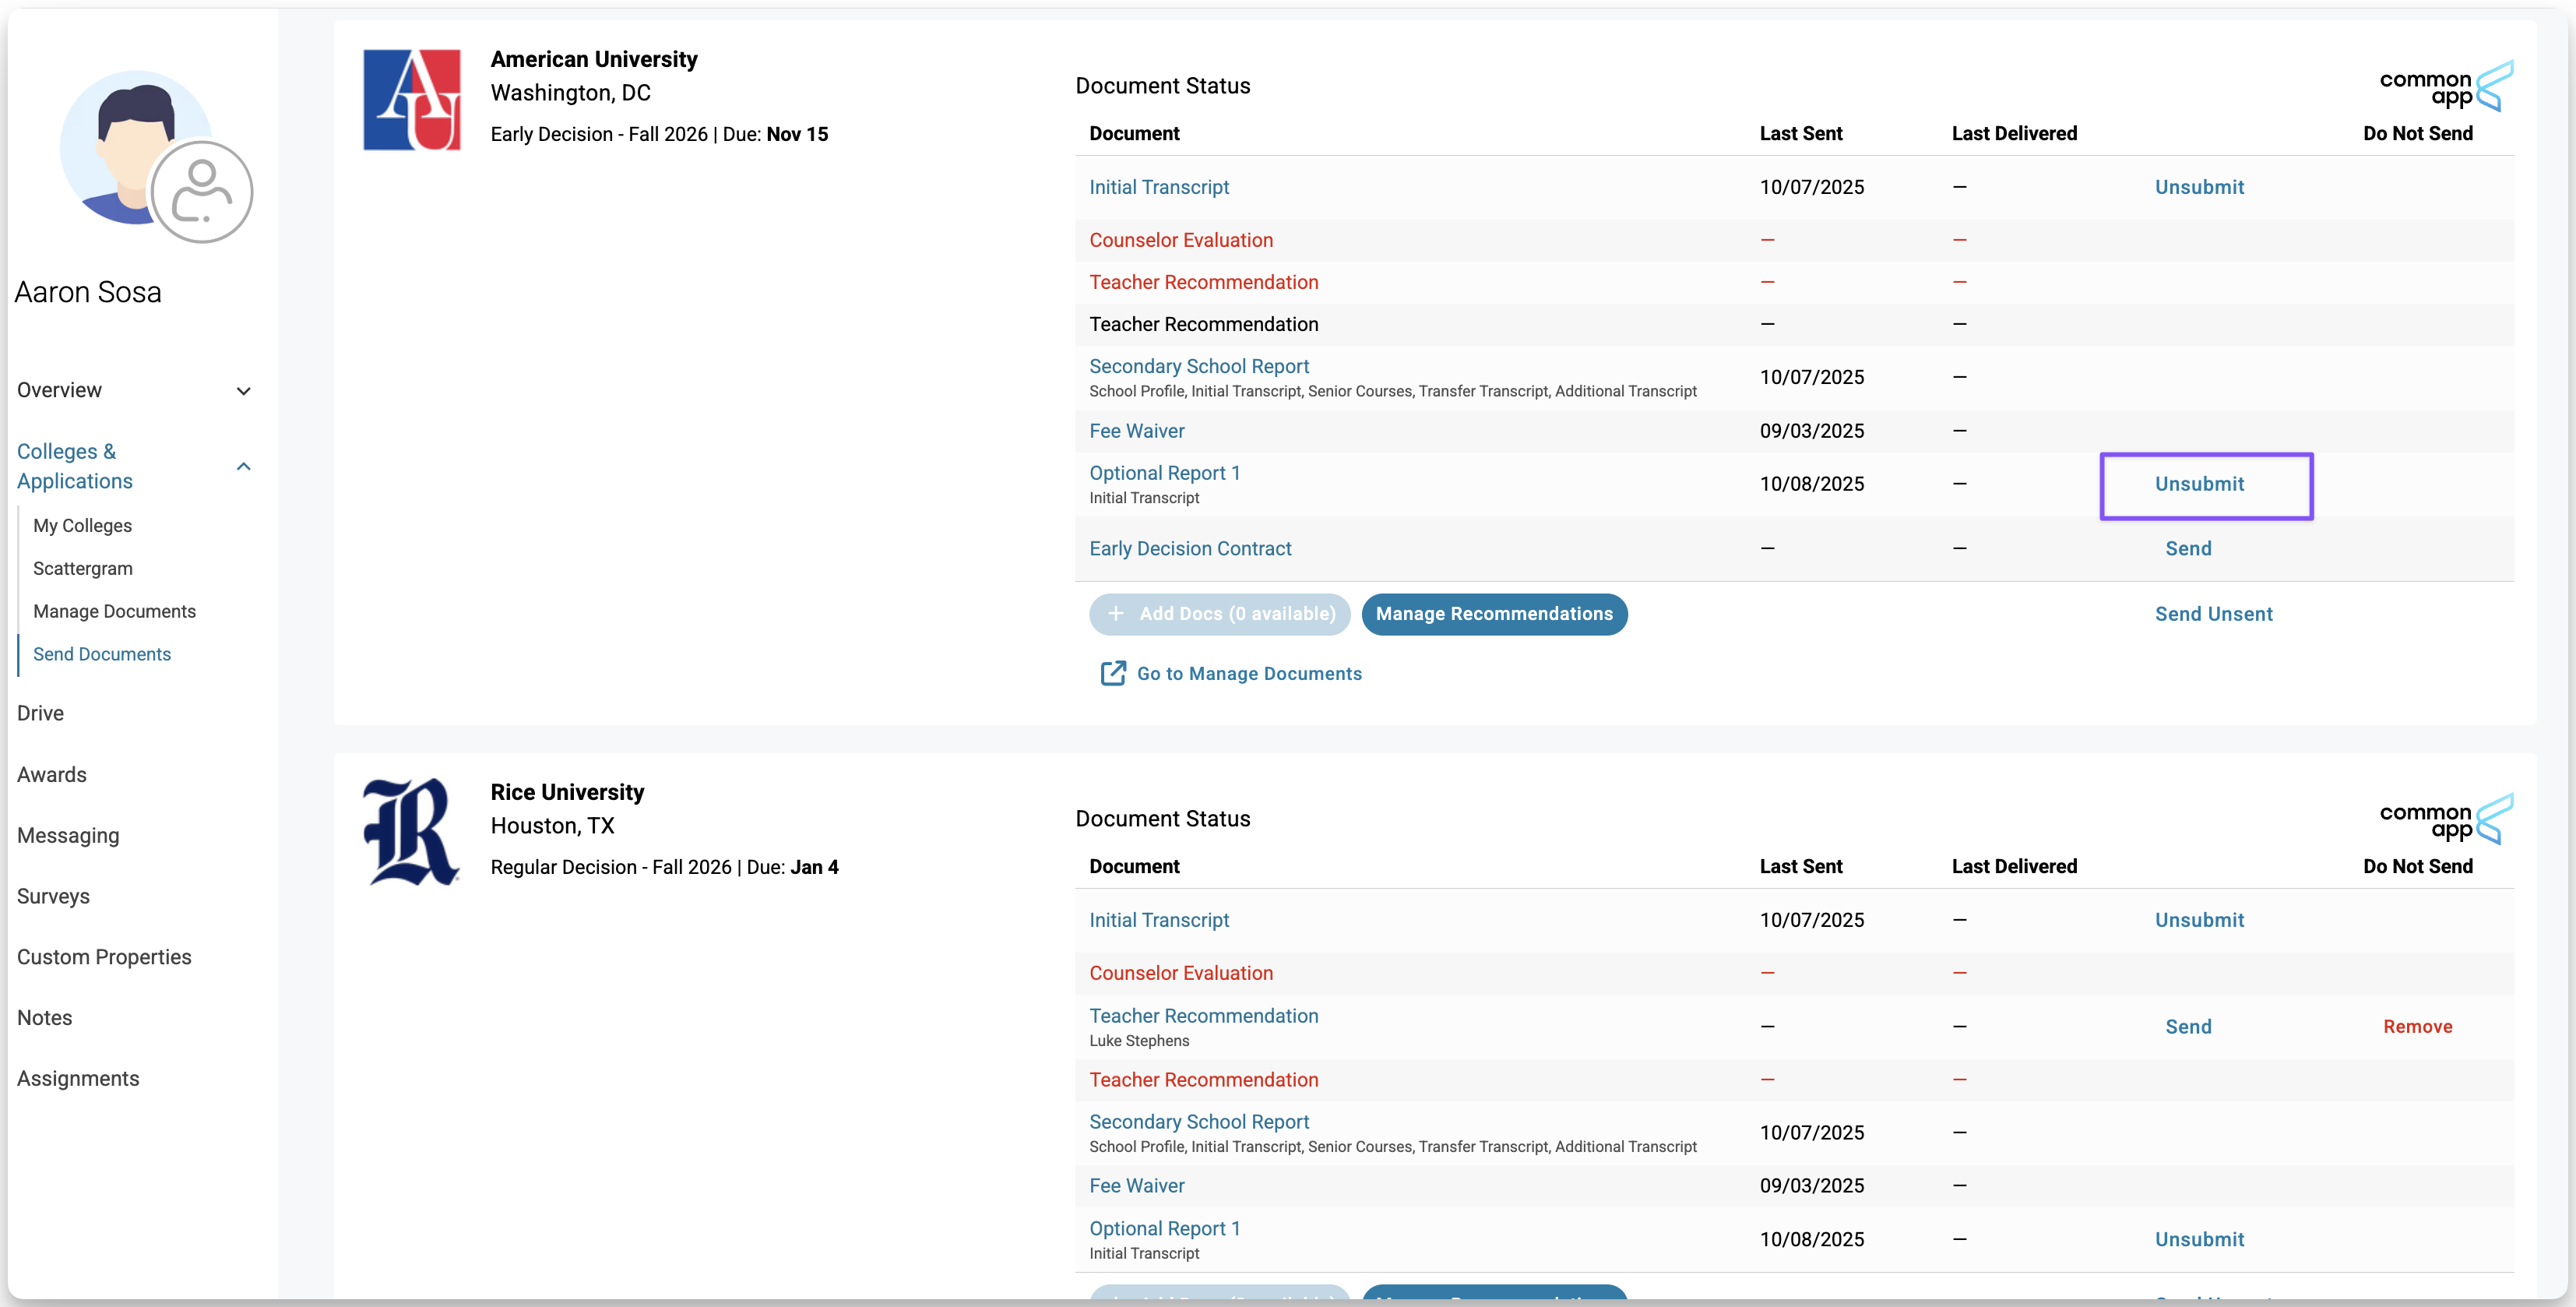Viewport: 2576px width, 1307px height.
Task: Click the plus icon on Add Docs
Action: (1116, 614)
